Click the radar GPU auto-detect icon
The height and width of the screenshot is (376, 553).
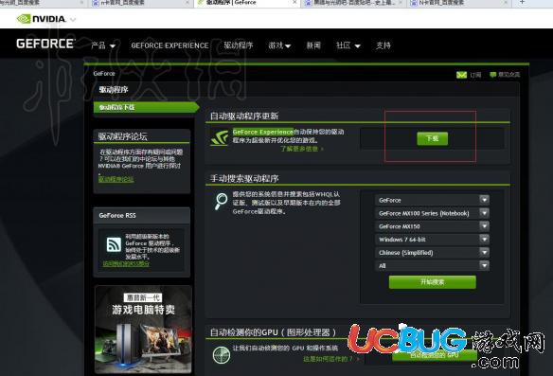click(x=222, y=354)
